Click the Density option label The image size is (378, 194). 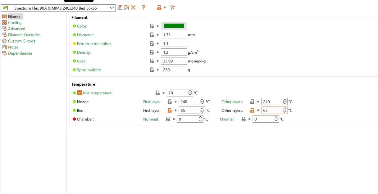click(84, 52)
